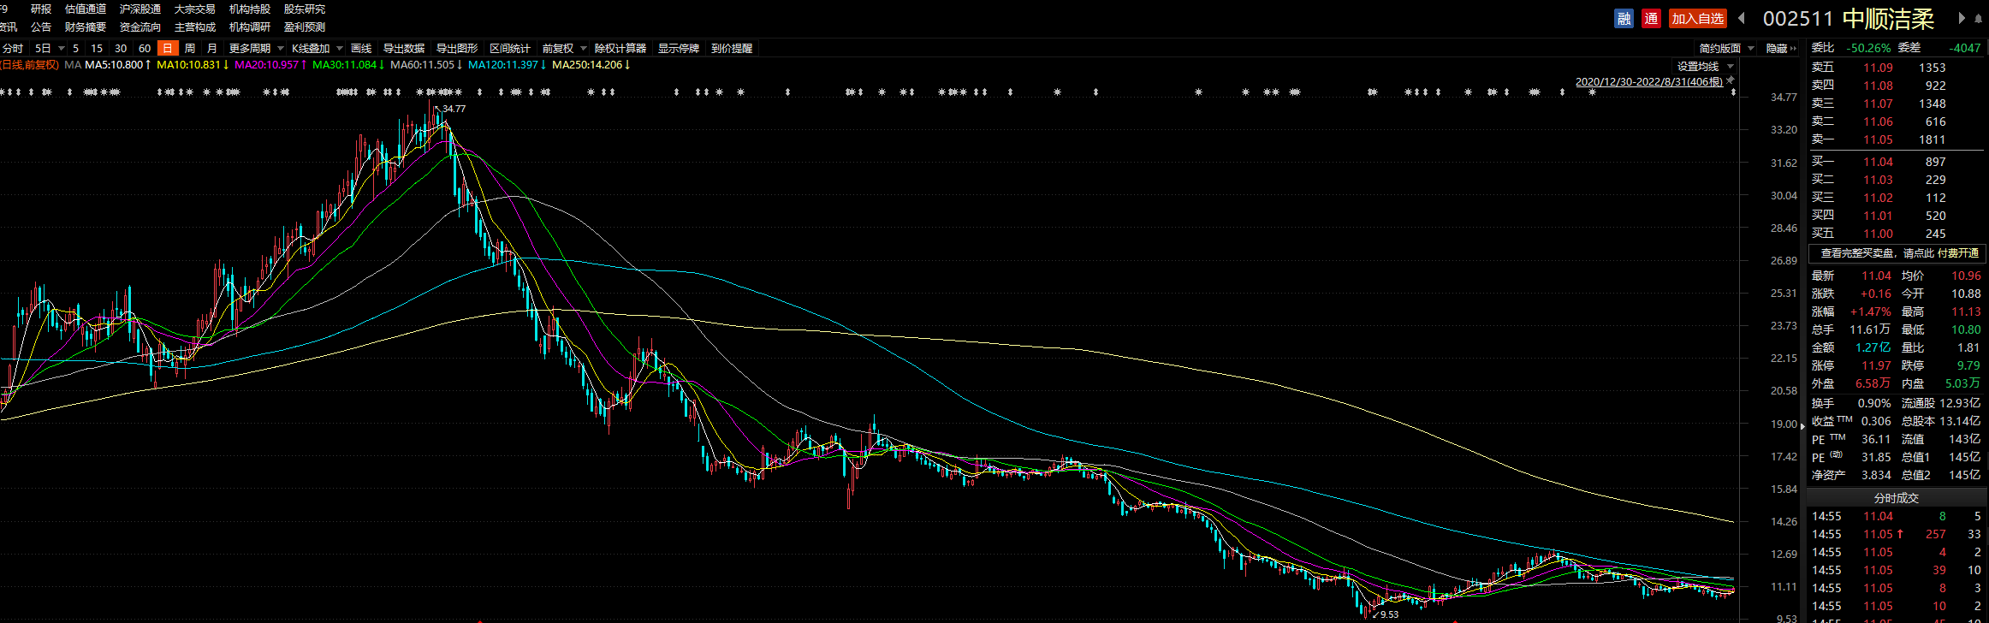The image size is (1989, 623).
Task: Click the red 通 stock connect badge
Action: 1651,18
